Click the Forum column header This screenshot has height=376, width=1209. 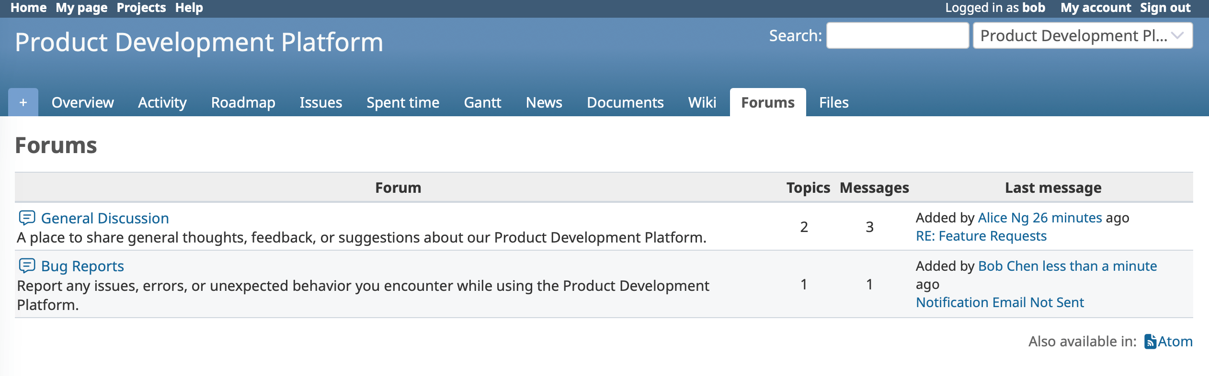click(x=398, y=188)
